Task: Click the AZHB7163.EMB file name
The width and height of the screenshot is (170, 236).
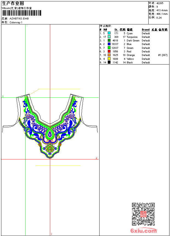Action: pyautogui.click(x=19, y=19)
